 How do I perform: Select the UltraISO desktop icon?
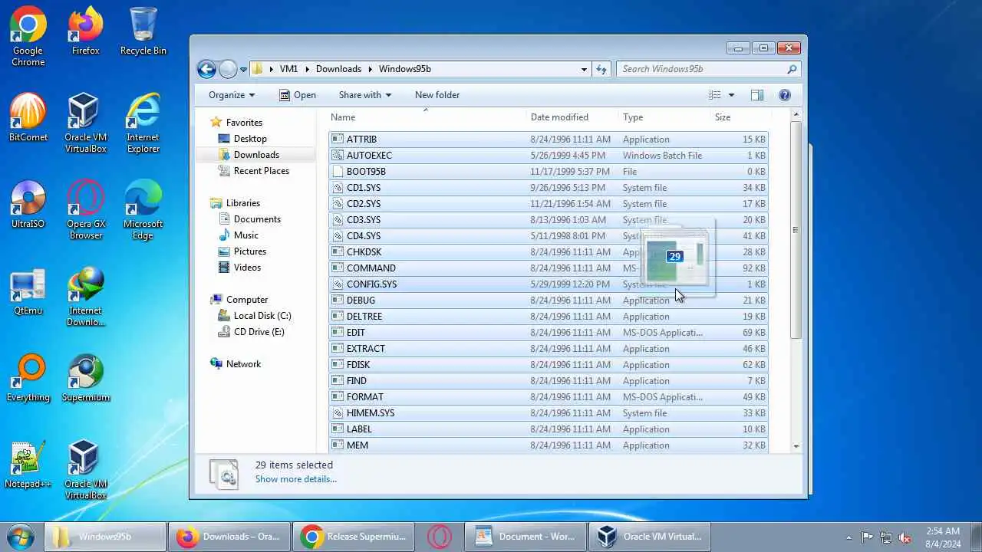[x=28, y=205]
